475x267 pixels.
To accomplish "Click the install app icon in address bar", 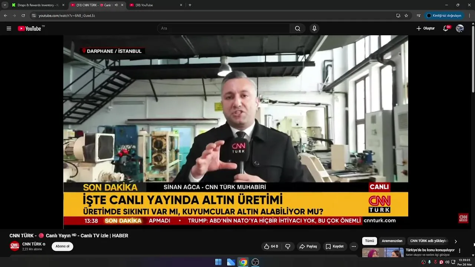I will coord(398,16).
